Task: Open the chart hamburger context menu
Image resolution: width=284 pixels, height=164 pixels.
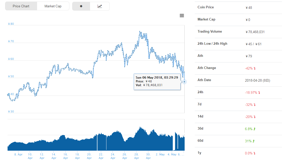Action: [182, 16]
